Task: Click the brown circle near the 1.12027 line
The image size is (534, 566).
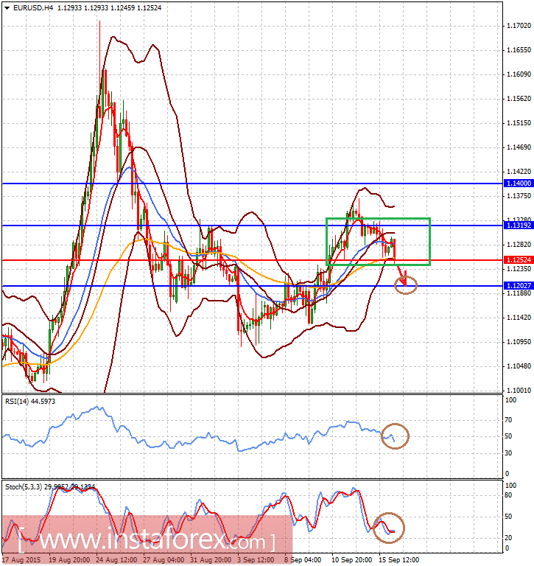Action: 406,284
